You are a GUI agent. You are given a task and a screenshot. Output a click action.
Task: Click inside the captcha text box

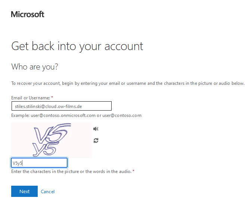(39, 163)
